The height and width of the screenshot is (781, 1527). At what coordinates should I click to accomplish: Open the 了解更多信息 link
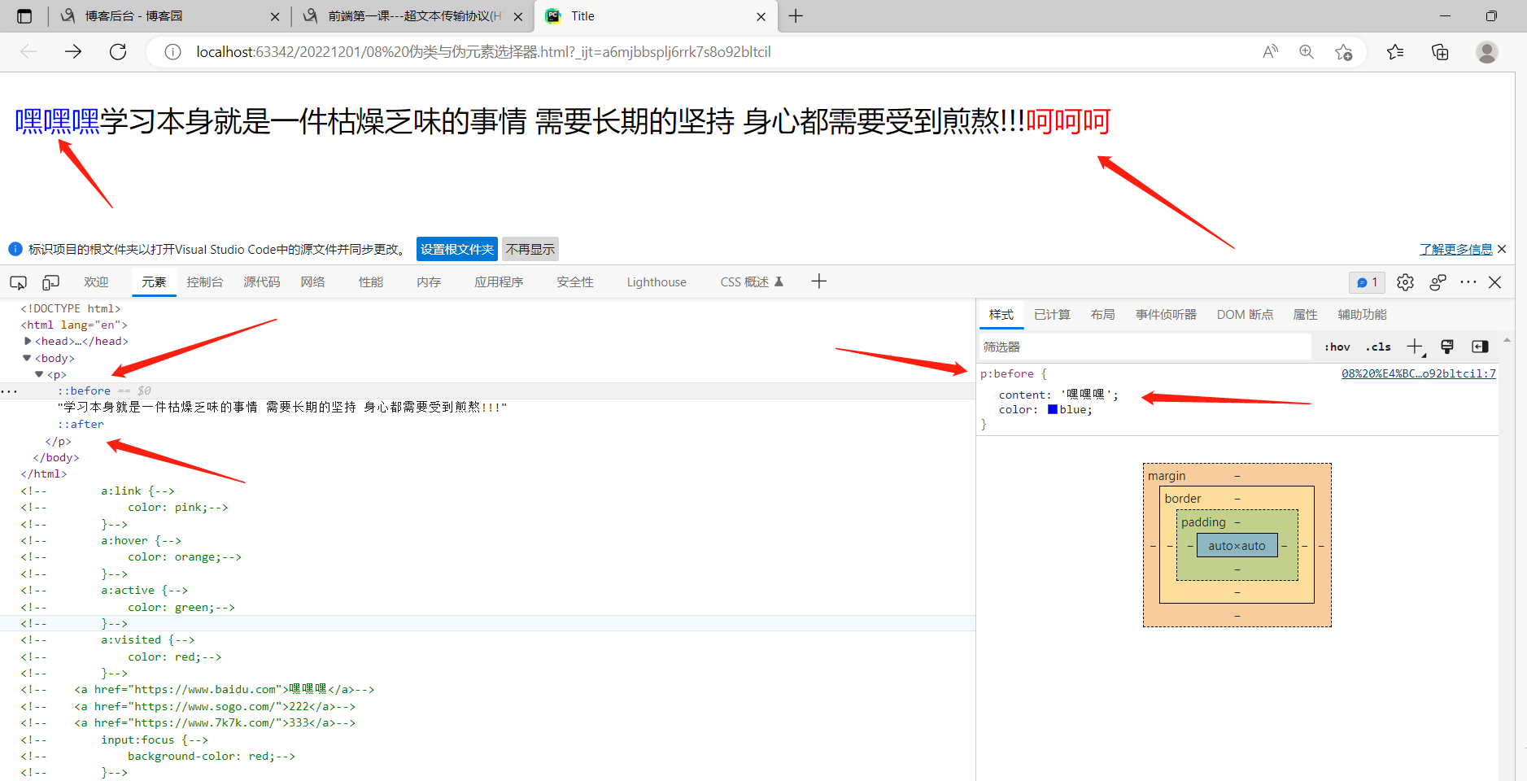click(x=1456, y=249)
